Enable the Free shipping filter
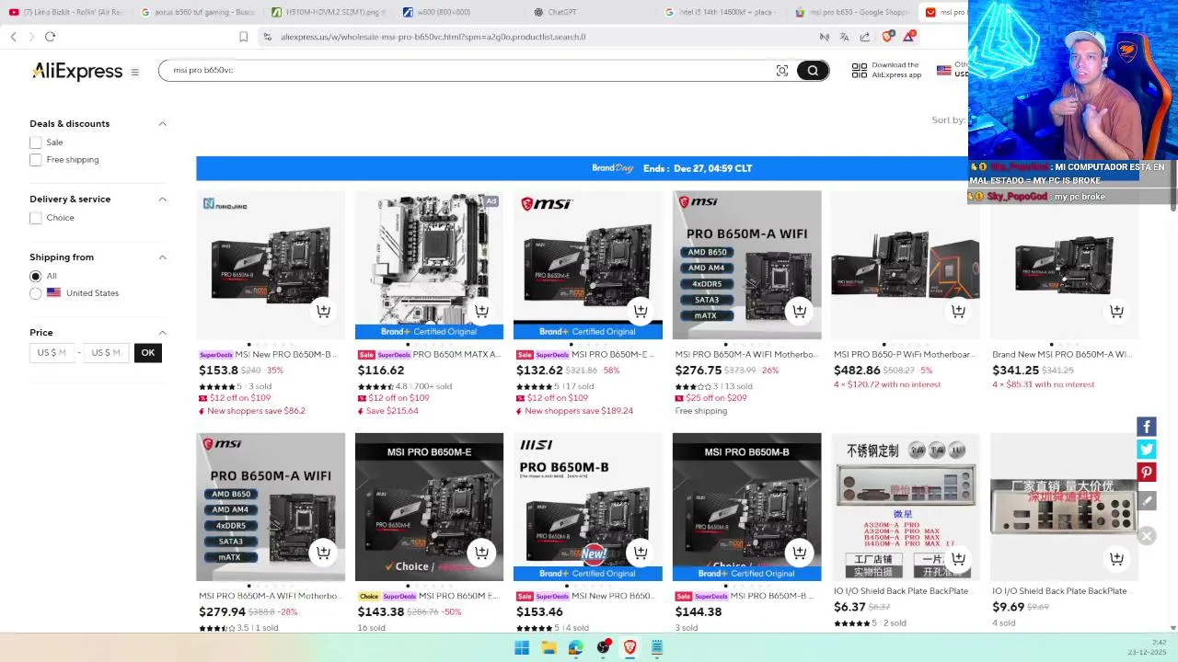Viewport: 1178px width, 662px height. 35,160
